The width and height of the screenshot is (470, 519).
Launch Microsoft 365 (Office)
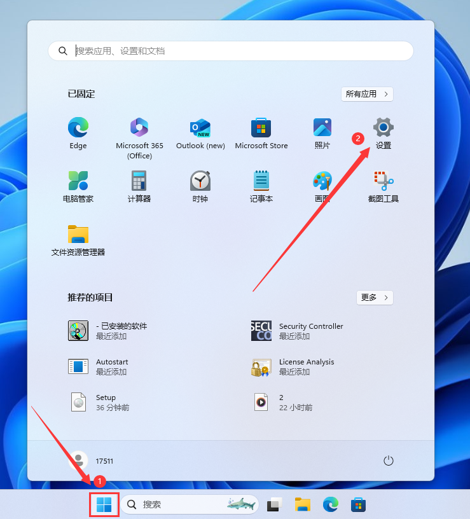[139, 128]
